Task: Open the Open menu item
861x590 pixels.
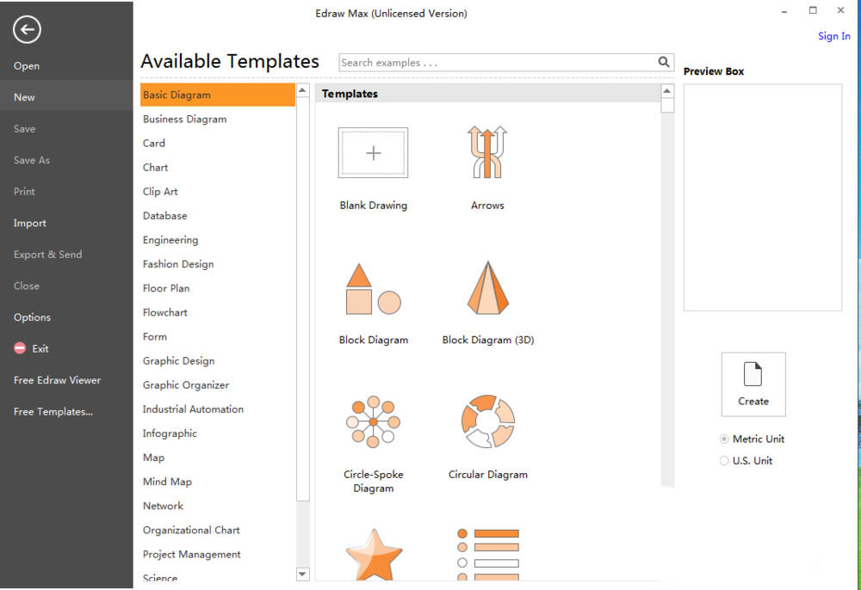Action: [66, 66]
